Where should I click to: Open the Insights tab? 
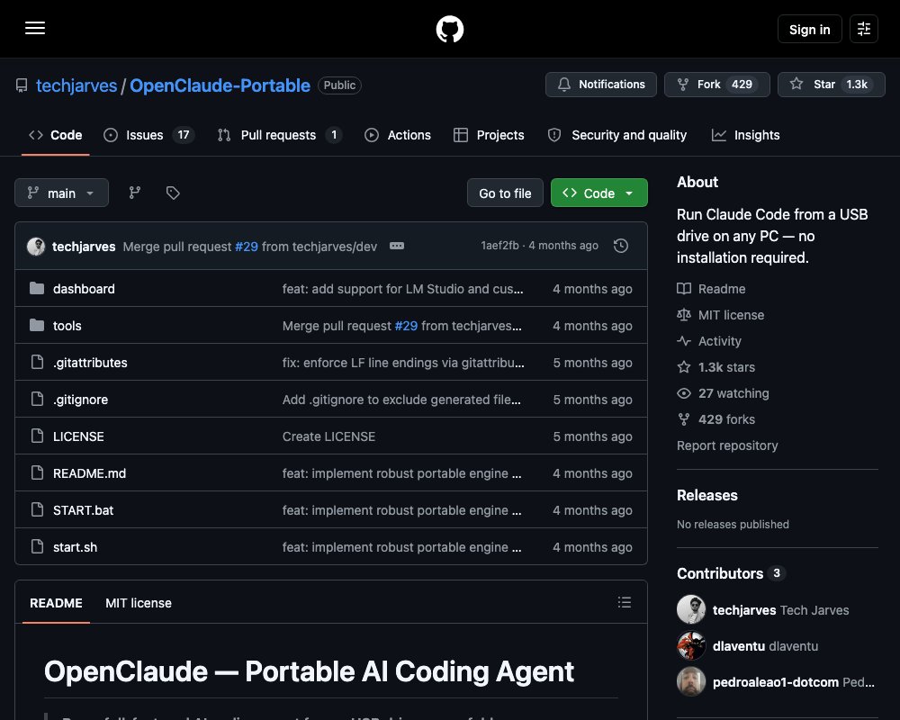point(745,135)
